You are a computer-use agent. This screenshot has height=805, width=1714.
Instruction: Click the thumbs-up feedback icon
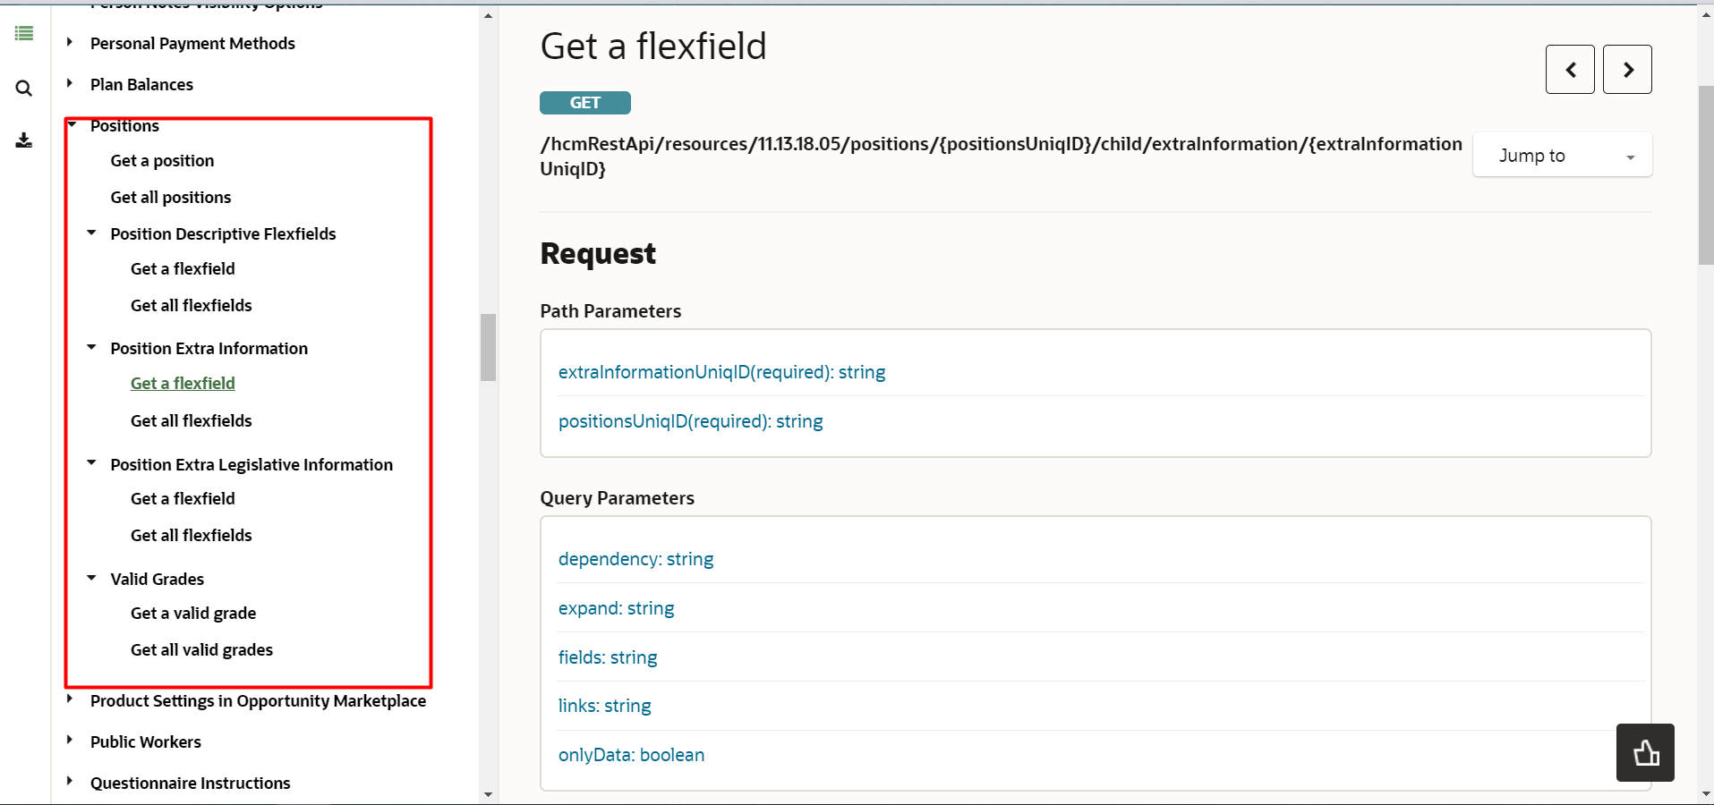click(1645, 753)
